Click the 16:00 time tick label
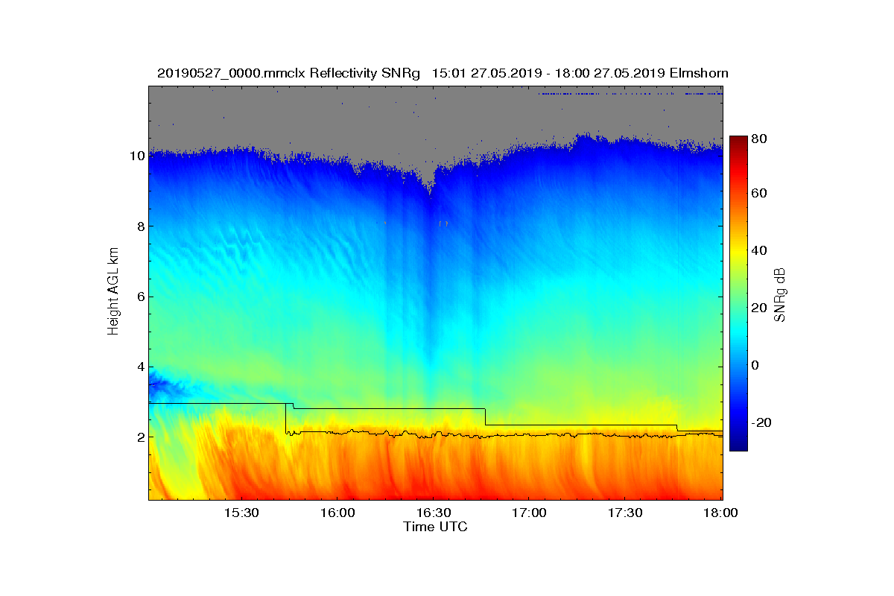The image size is (894, 596). click(336, 513)
